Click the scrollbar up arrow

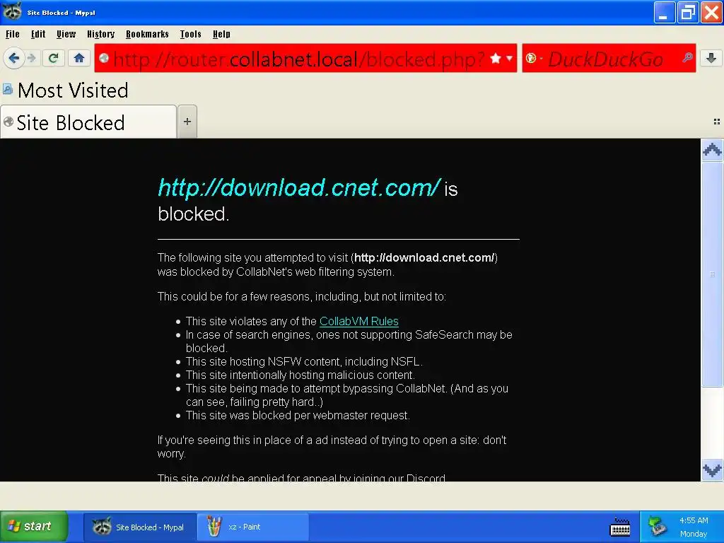click(712, 150)
